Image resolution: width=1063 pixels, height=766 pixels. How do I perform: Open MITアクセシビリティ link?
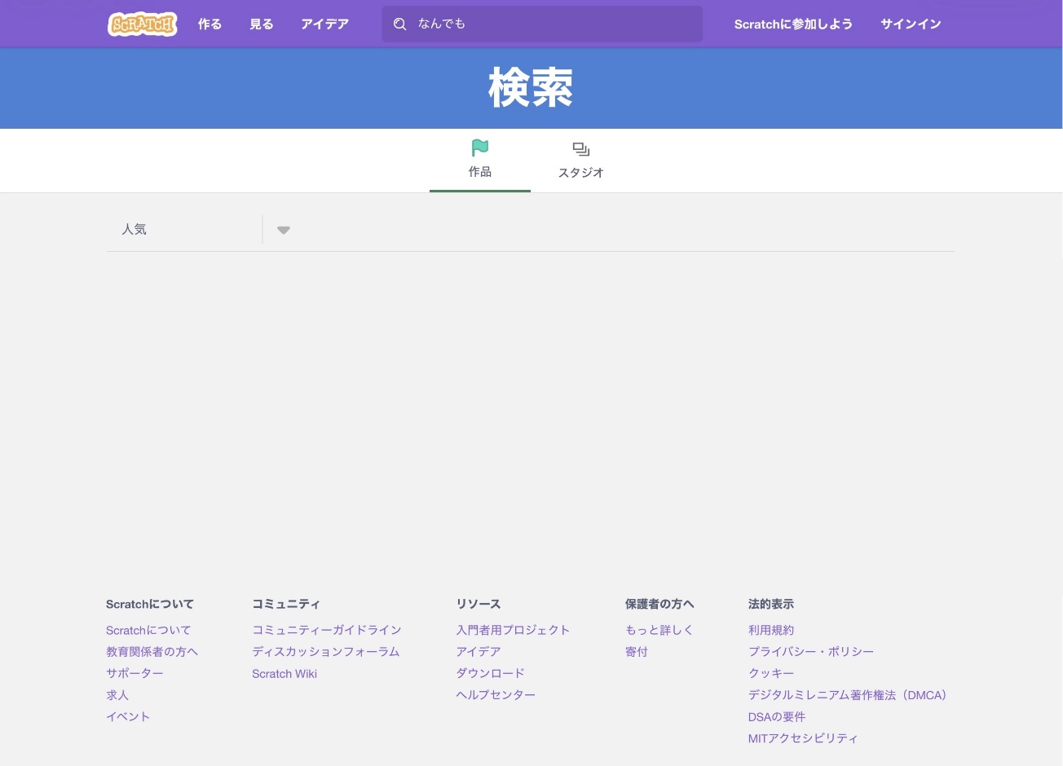pos(803,738)
